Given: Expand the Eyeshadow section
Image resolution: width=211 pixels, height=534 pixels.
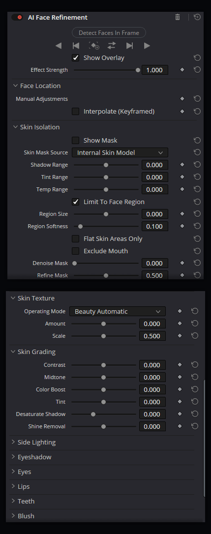Looking at the screenshot, I should tap(13, 457).
